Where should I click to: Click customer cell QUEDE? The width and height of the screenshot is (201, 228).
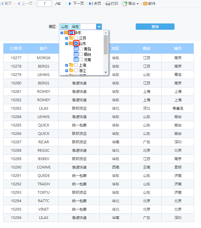(44, 176)
